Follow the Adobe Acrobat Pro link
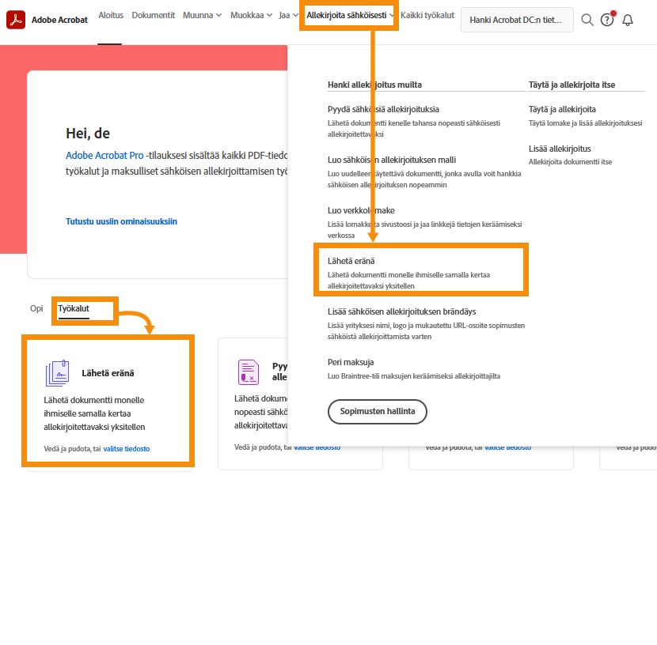657x645 pixels. [x=104, y=156]
